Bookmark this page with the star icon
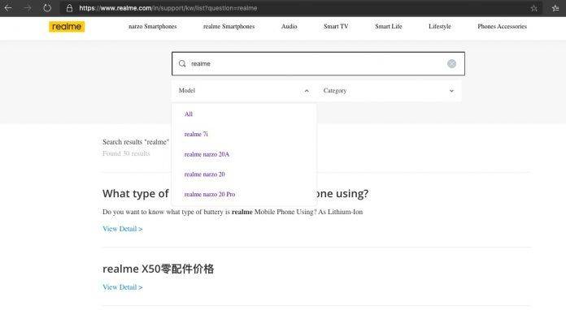Viewport: 566px width, 310px height. click(x=533, y=8)
